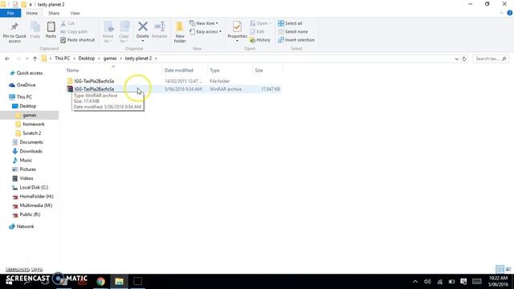This screenshot has height=289, width=514.
Task: Switch to the Share ribbon tab
Action: pyautogui.click(x=54, y=13)
